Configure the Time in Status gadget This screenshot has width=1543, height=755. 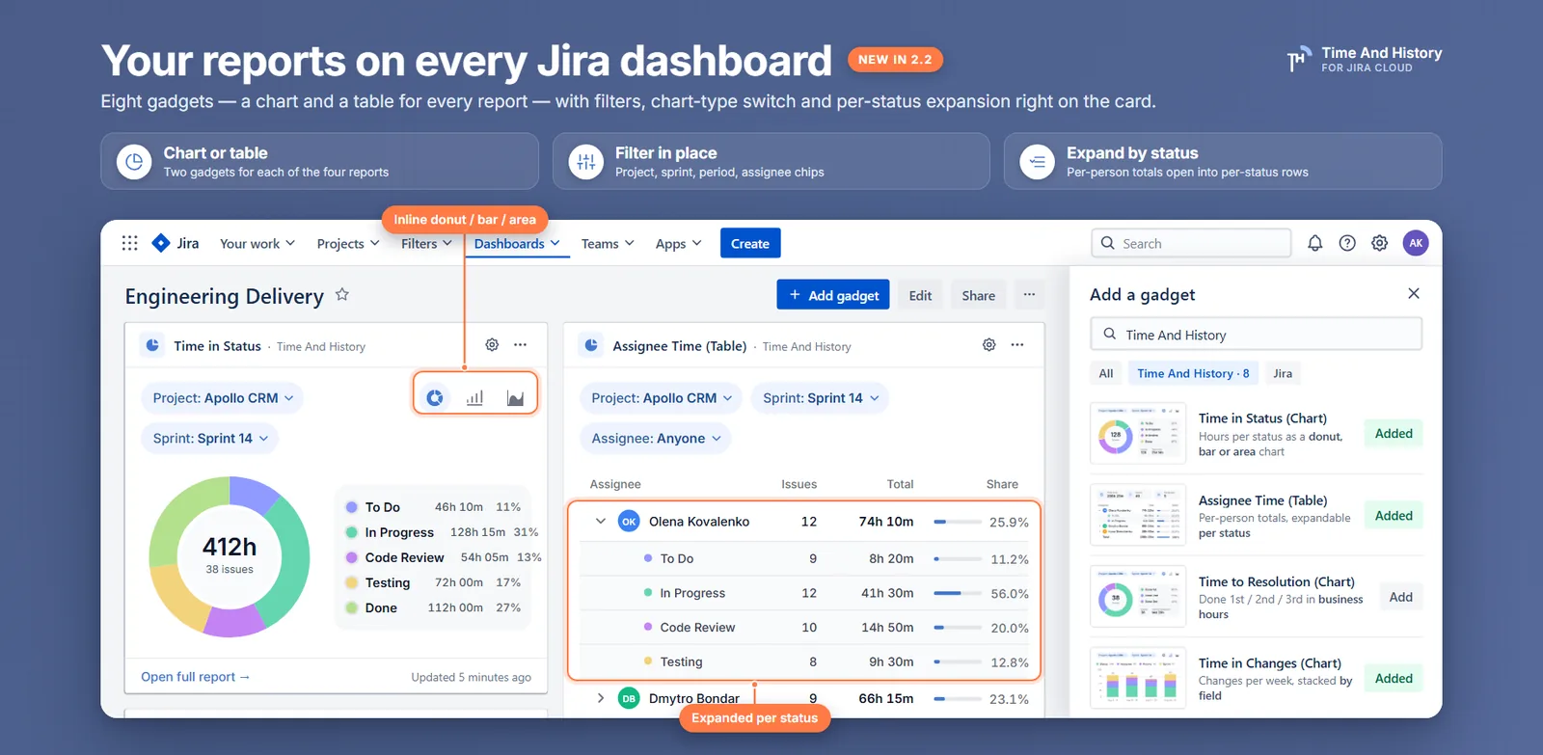click(x=492, y=344)
